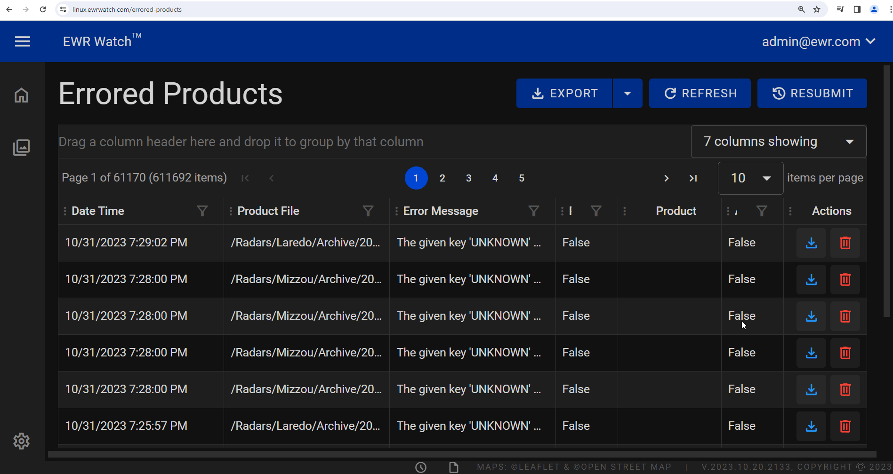Image resolution: width=893 pixels, height=474 pixels.
Task: Download the 7:25:57 PM Laredo product
Action: coord(811,426)
